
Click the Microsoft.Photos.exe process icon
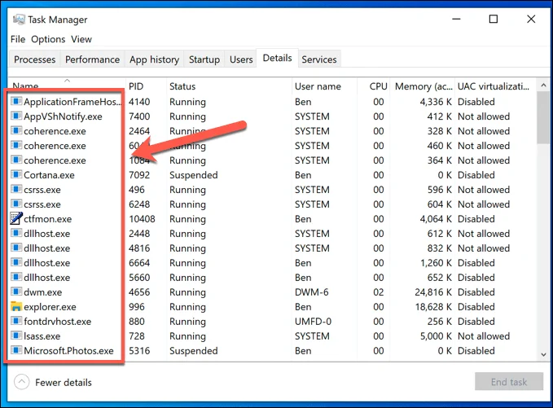tap(16, 350)
